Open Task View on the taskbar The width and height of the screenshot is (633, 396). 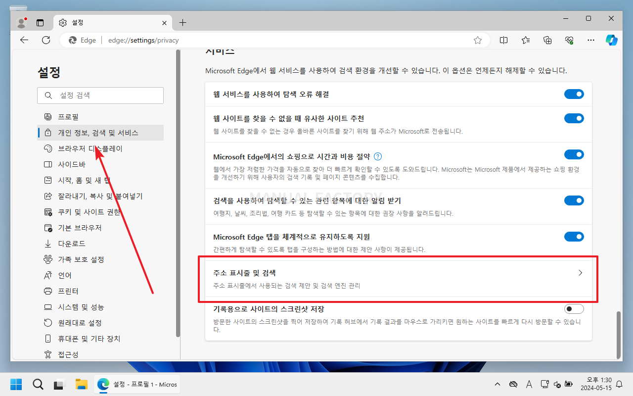pyautogui.click(x=59, y=384)
